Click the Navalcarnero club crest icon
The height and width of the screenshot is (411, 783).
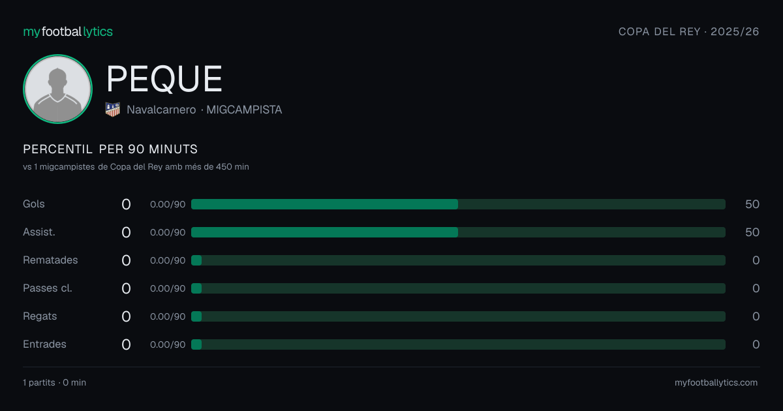113,110
